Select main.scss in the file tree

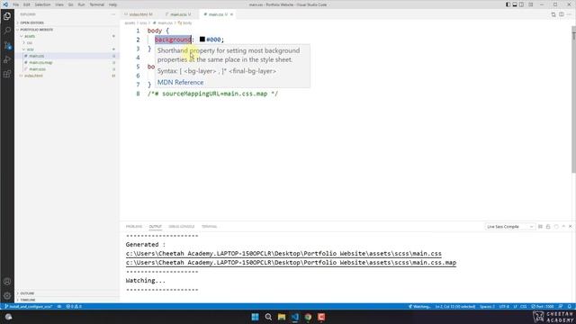pos(67,69)
